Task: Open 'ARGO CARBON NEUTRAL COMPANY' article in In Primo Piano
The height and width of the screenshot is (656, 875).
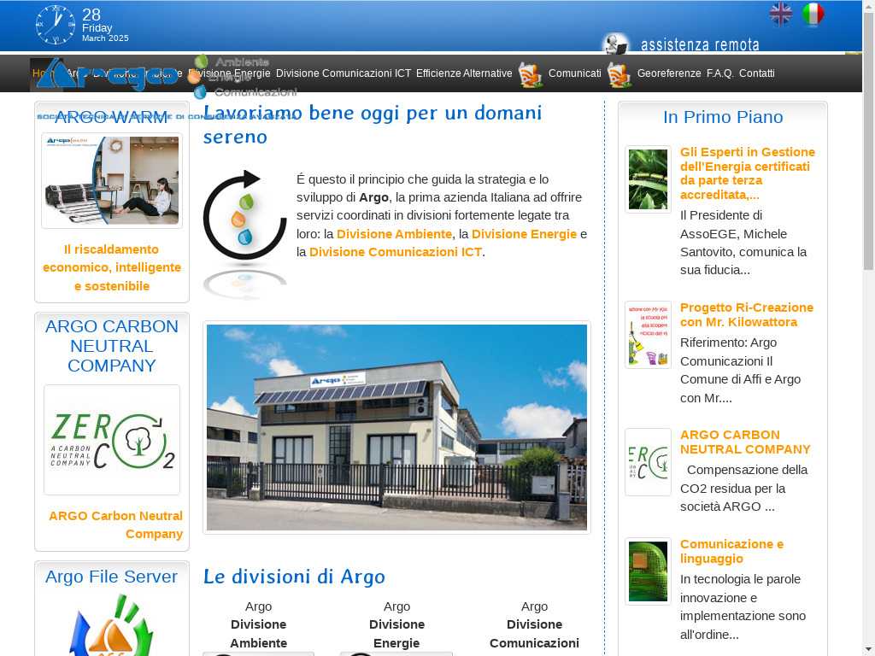Action: click(745, 442)
